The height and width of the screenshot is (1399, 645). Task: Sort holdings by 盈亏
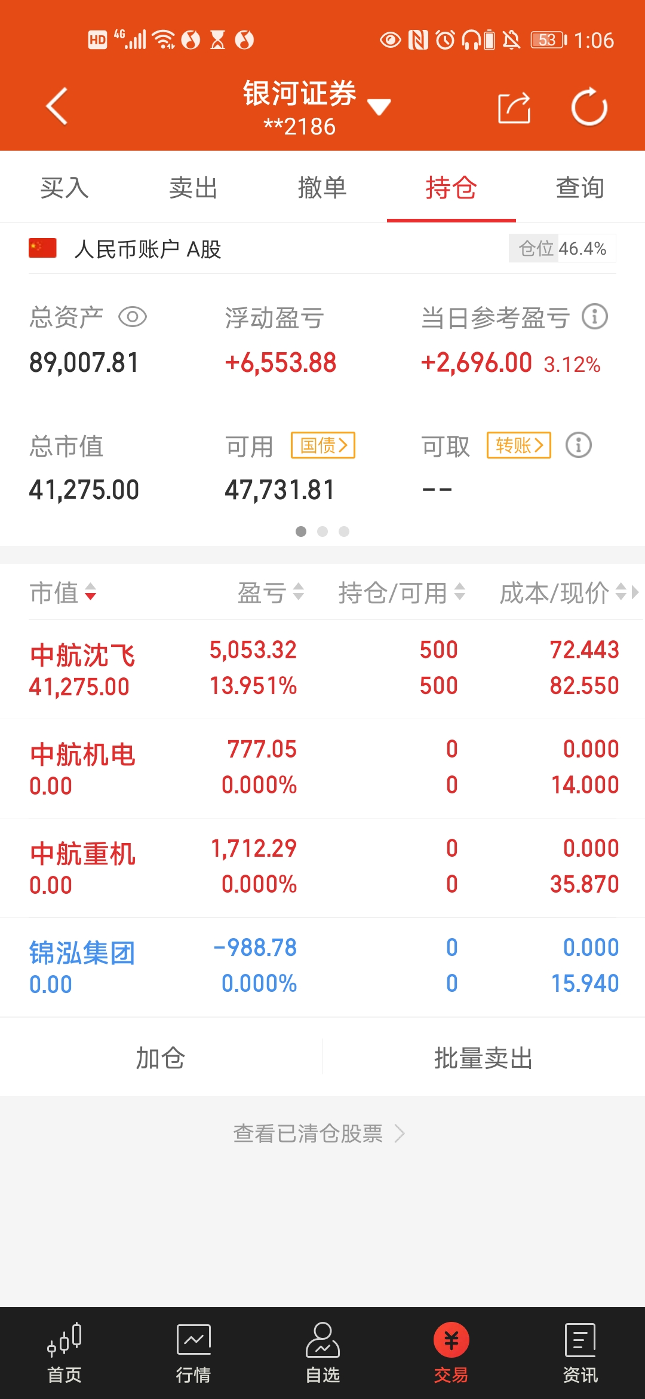(271, 593)
